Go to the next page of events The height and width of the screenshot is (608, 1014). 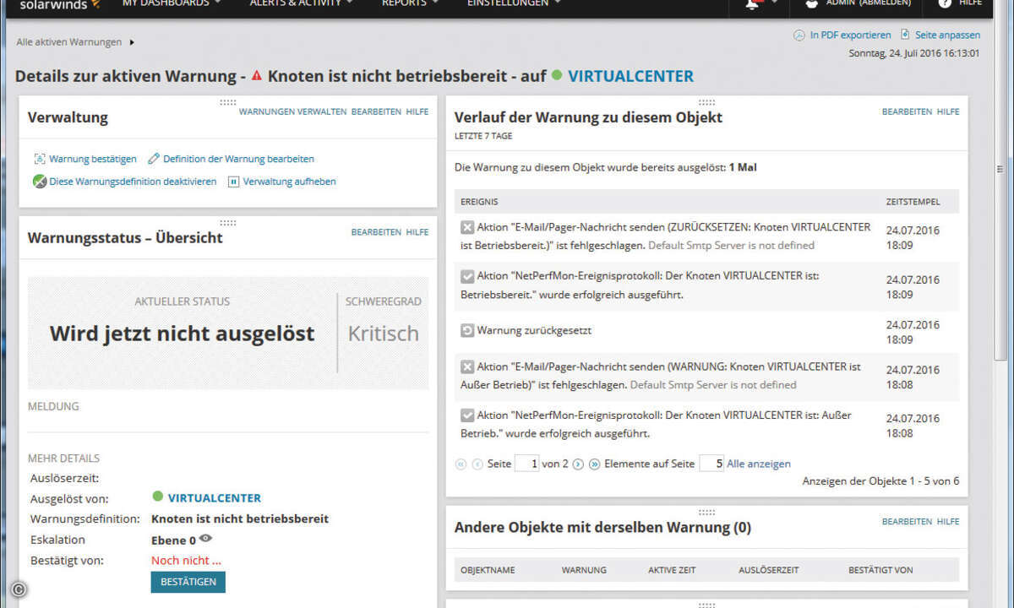click(578, 464)
